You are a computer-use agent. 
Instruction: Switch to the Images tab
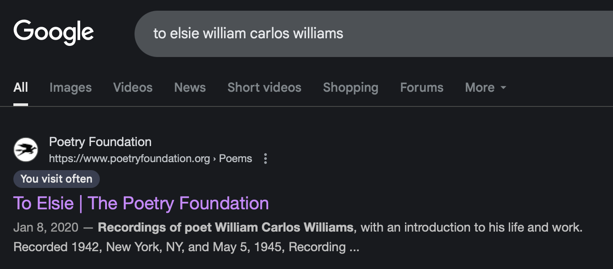(x=70, y=87)
